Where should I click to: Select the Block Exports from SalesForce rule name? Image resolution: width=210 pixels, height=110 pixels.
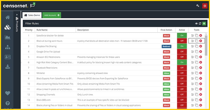pyautogui.click(x=55, y=78)
